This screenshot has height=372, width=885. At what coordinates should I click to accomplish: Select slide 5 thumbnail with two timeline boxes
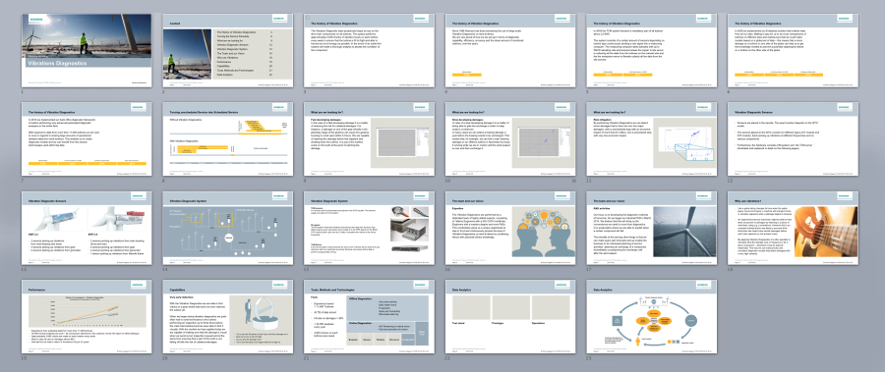coord(651,51)
